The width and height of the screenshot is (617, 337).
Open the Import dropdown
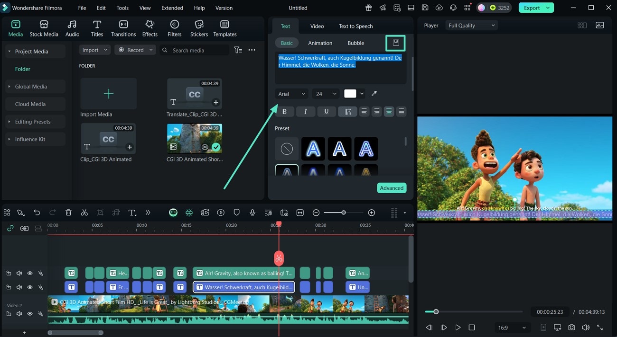click(x=95, y=50)
